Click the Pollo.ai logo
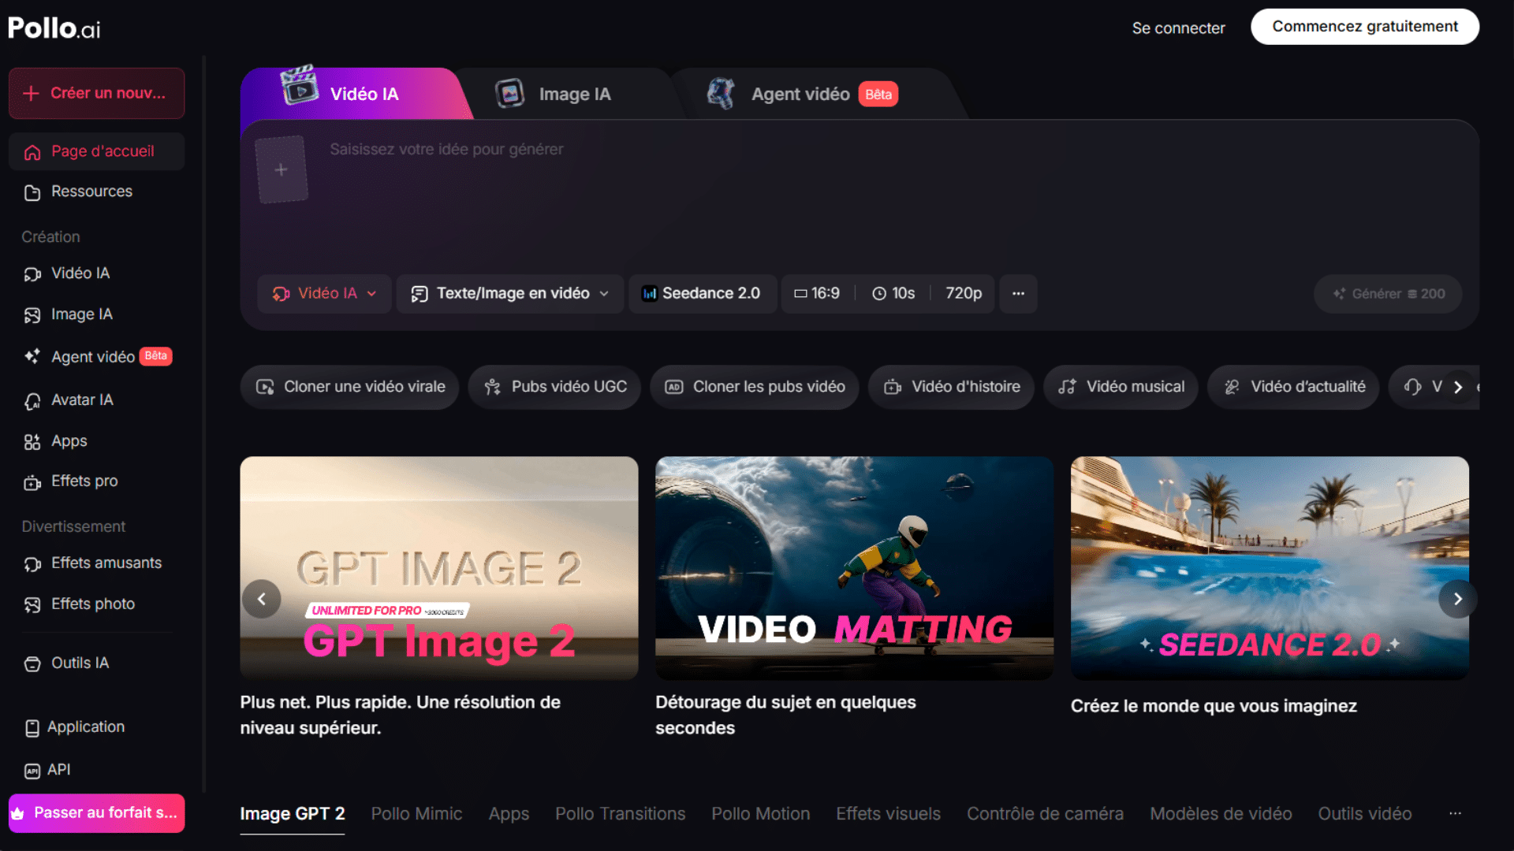This screenshot has width=1514, height=851. [x=54, y=28]
